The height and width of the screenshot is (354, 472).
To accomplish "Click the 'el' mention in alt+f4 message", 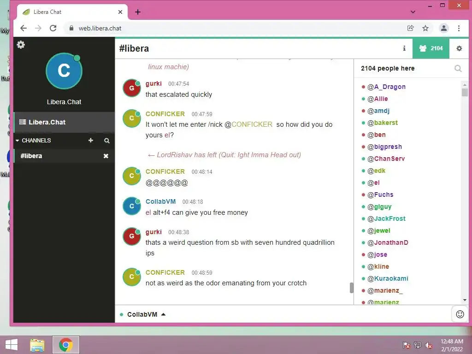I will click(x=148, y=212).
